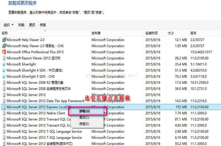The width and height of the screenshot is (221, 146).
Task: Select SQL Server 2012 Native Client name
Action: point(36,113)
